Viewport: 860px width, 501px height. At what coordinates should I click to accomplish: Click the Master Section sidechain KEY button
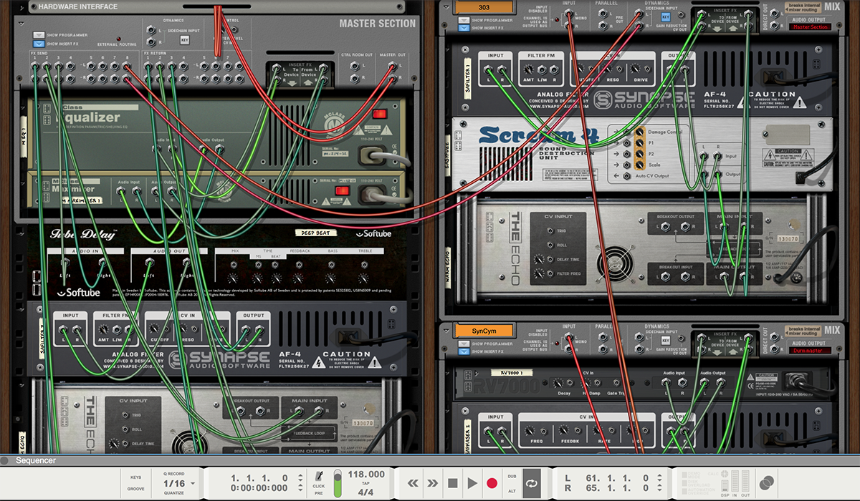(184, 41)
